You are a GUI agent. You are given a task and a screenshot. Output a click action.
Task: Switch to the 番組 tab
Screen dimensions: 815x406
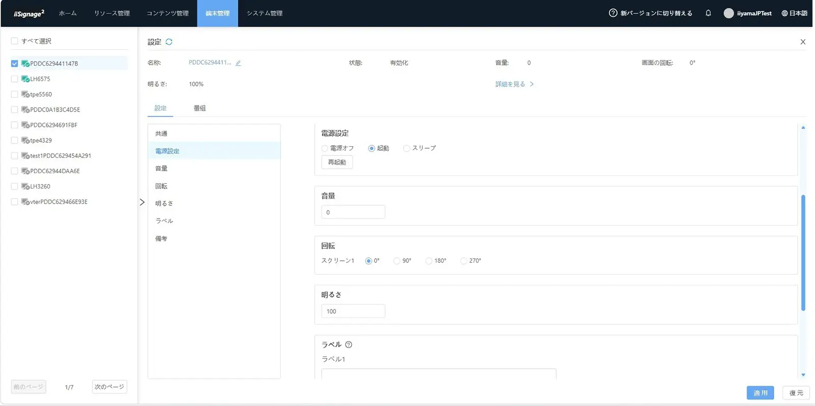200,108
